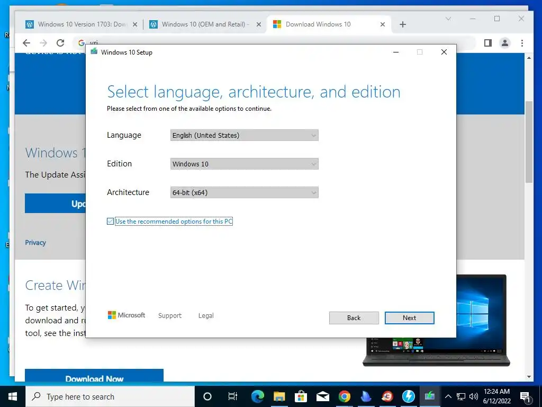This screenshot has width=542, height=407.
Task: Uncheck Use the recommended options for this PC
Action: (x=110, y=221)
